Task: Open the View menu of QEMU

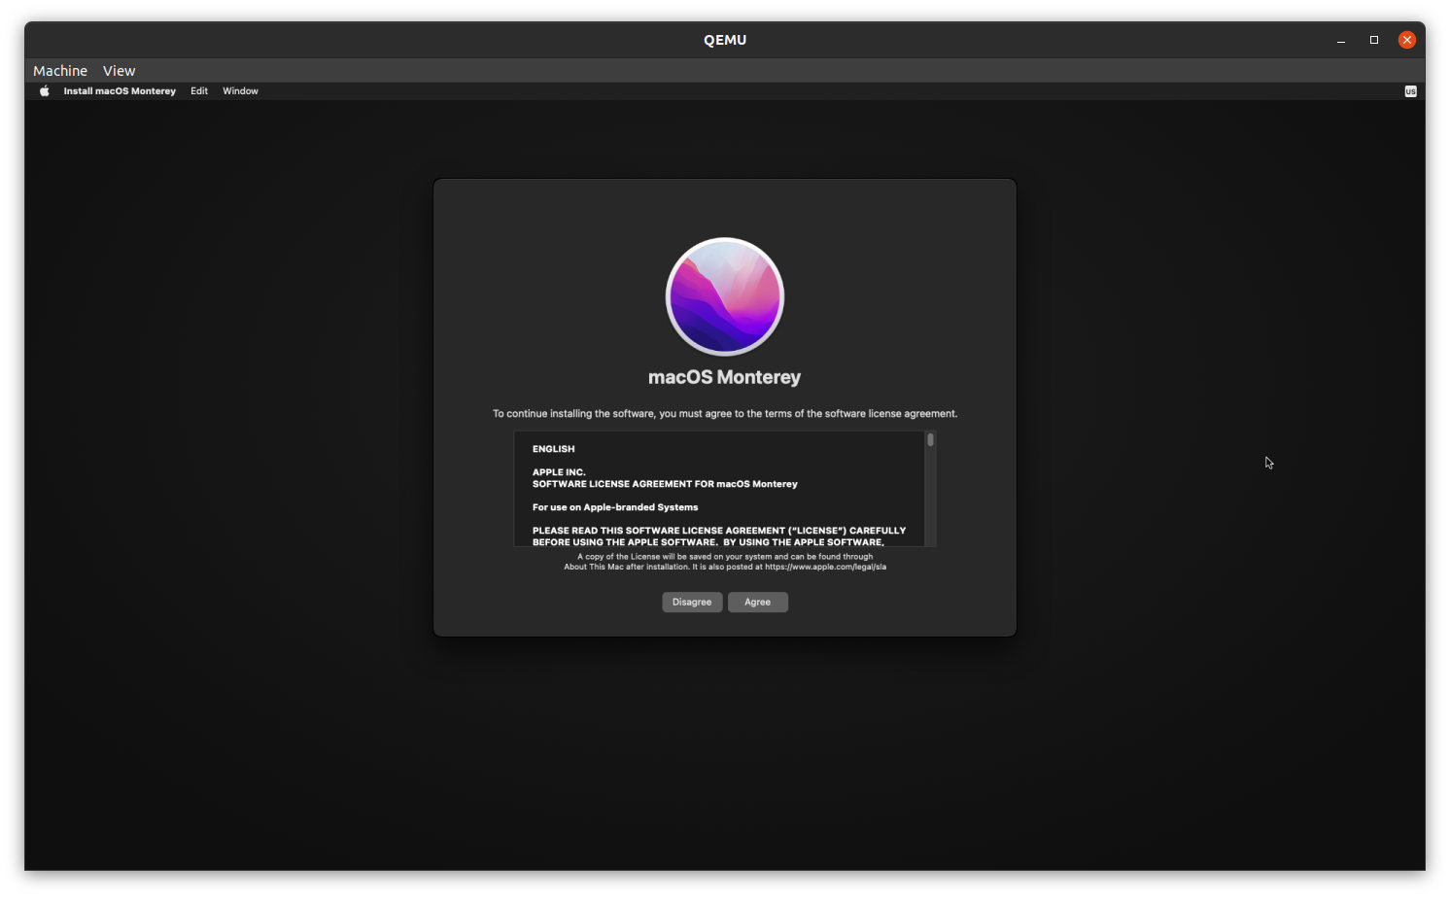Action: coord(119,70)
